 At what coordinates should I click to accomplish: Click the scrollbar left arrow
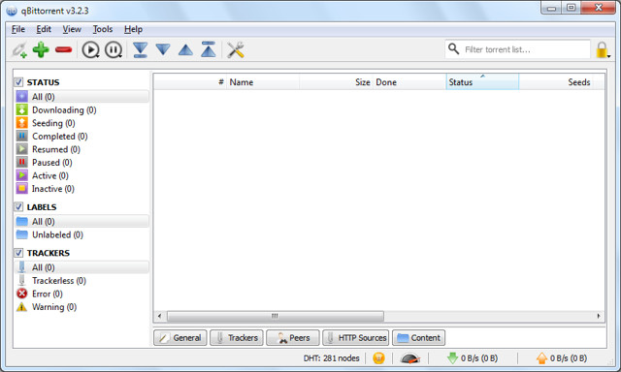tap(159, 316)
